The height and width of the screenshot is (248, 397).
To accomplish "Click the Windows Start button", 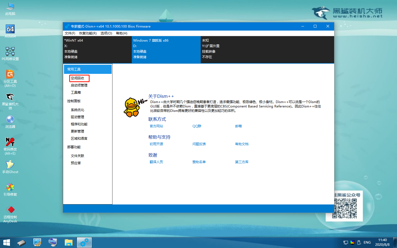I will pyautogui.click(x=7, y=242).
